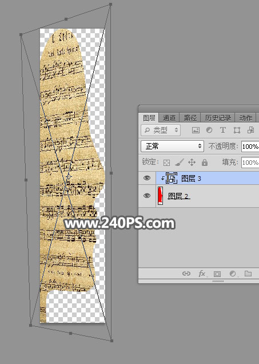259x364 pixels.
Task: Click the top-right transform corner handle
Action: point(110,4)
